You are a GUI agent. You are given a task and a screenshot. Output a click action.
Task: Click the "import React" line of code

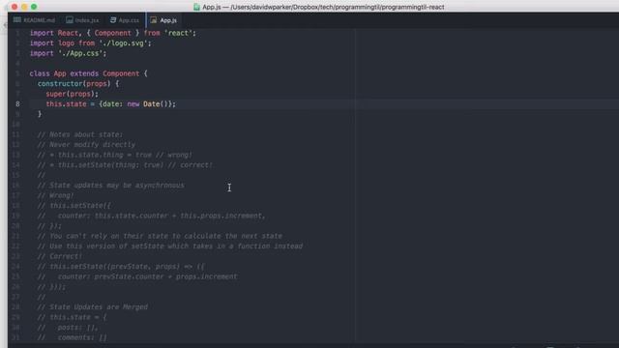tap(113, 33)
